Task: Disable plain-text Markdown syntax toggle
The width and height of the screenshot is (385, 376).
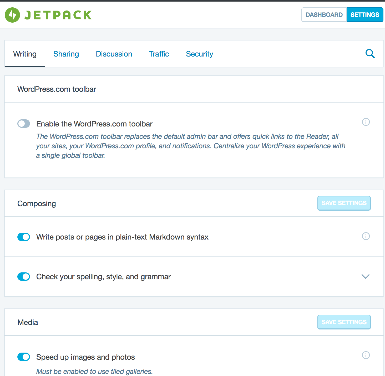Action: (24, 237)
